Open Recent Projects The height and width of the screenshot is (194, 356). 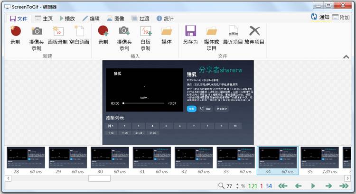(233, 32)
